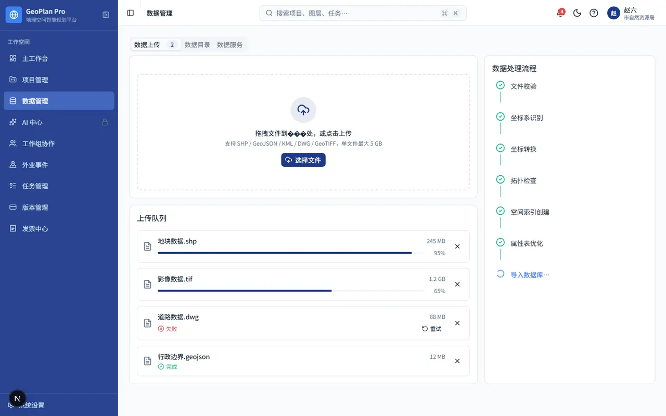Cancel the 影像数据.tif upload

(x=457, y=284)
